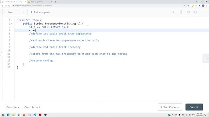Open the Java language dropdown
This screenshot has height=117, width=209.
15,12
